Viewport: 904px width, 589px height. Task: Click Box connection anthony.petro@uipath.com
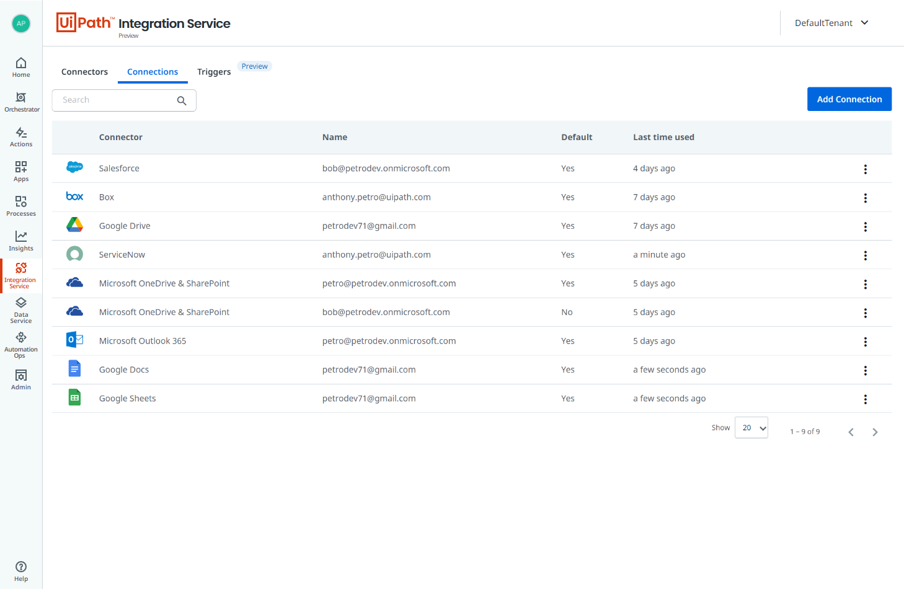coord(376,197)
